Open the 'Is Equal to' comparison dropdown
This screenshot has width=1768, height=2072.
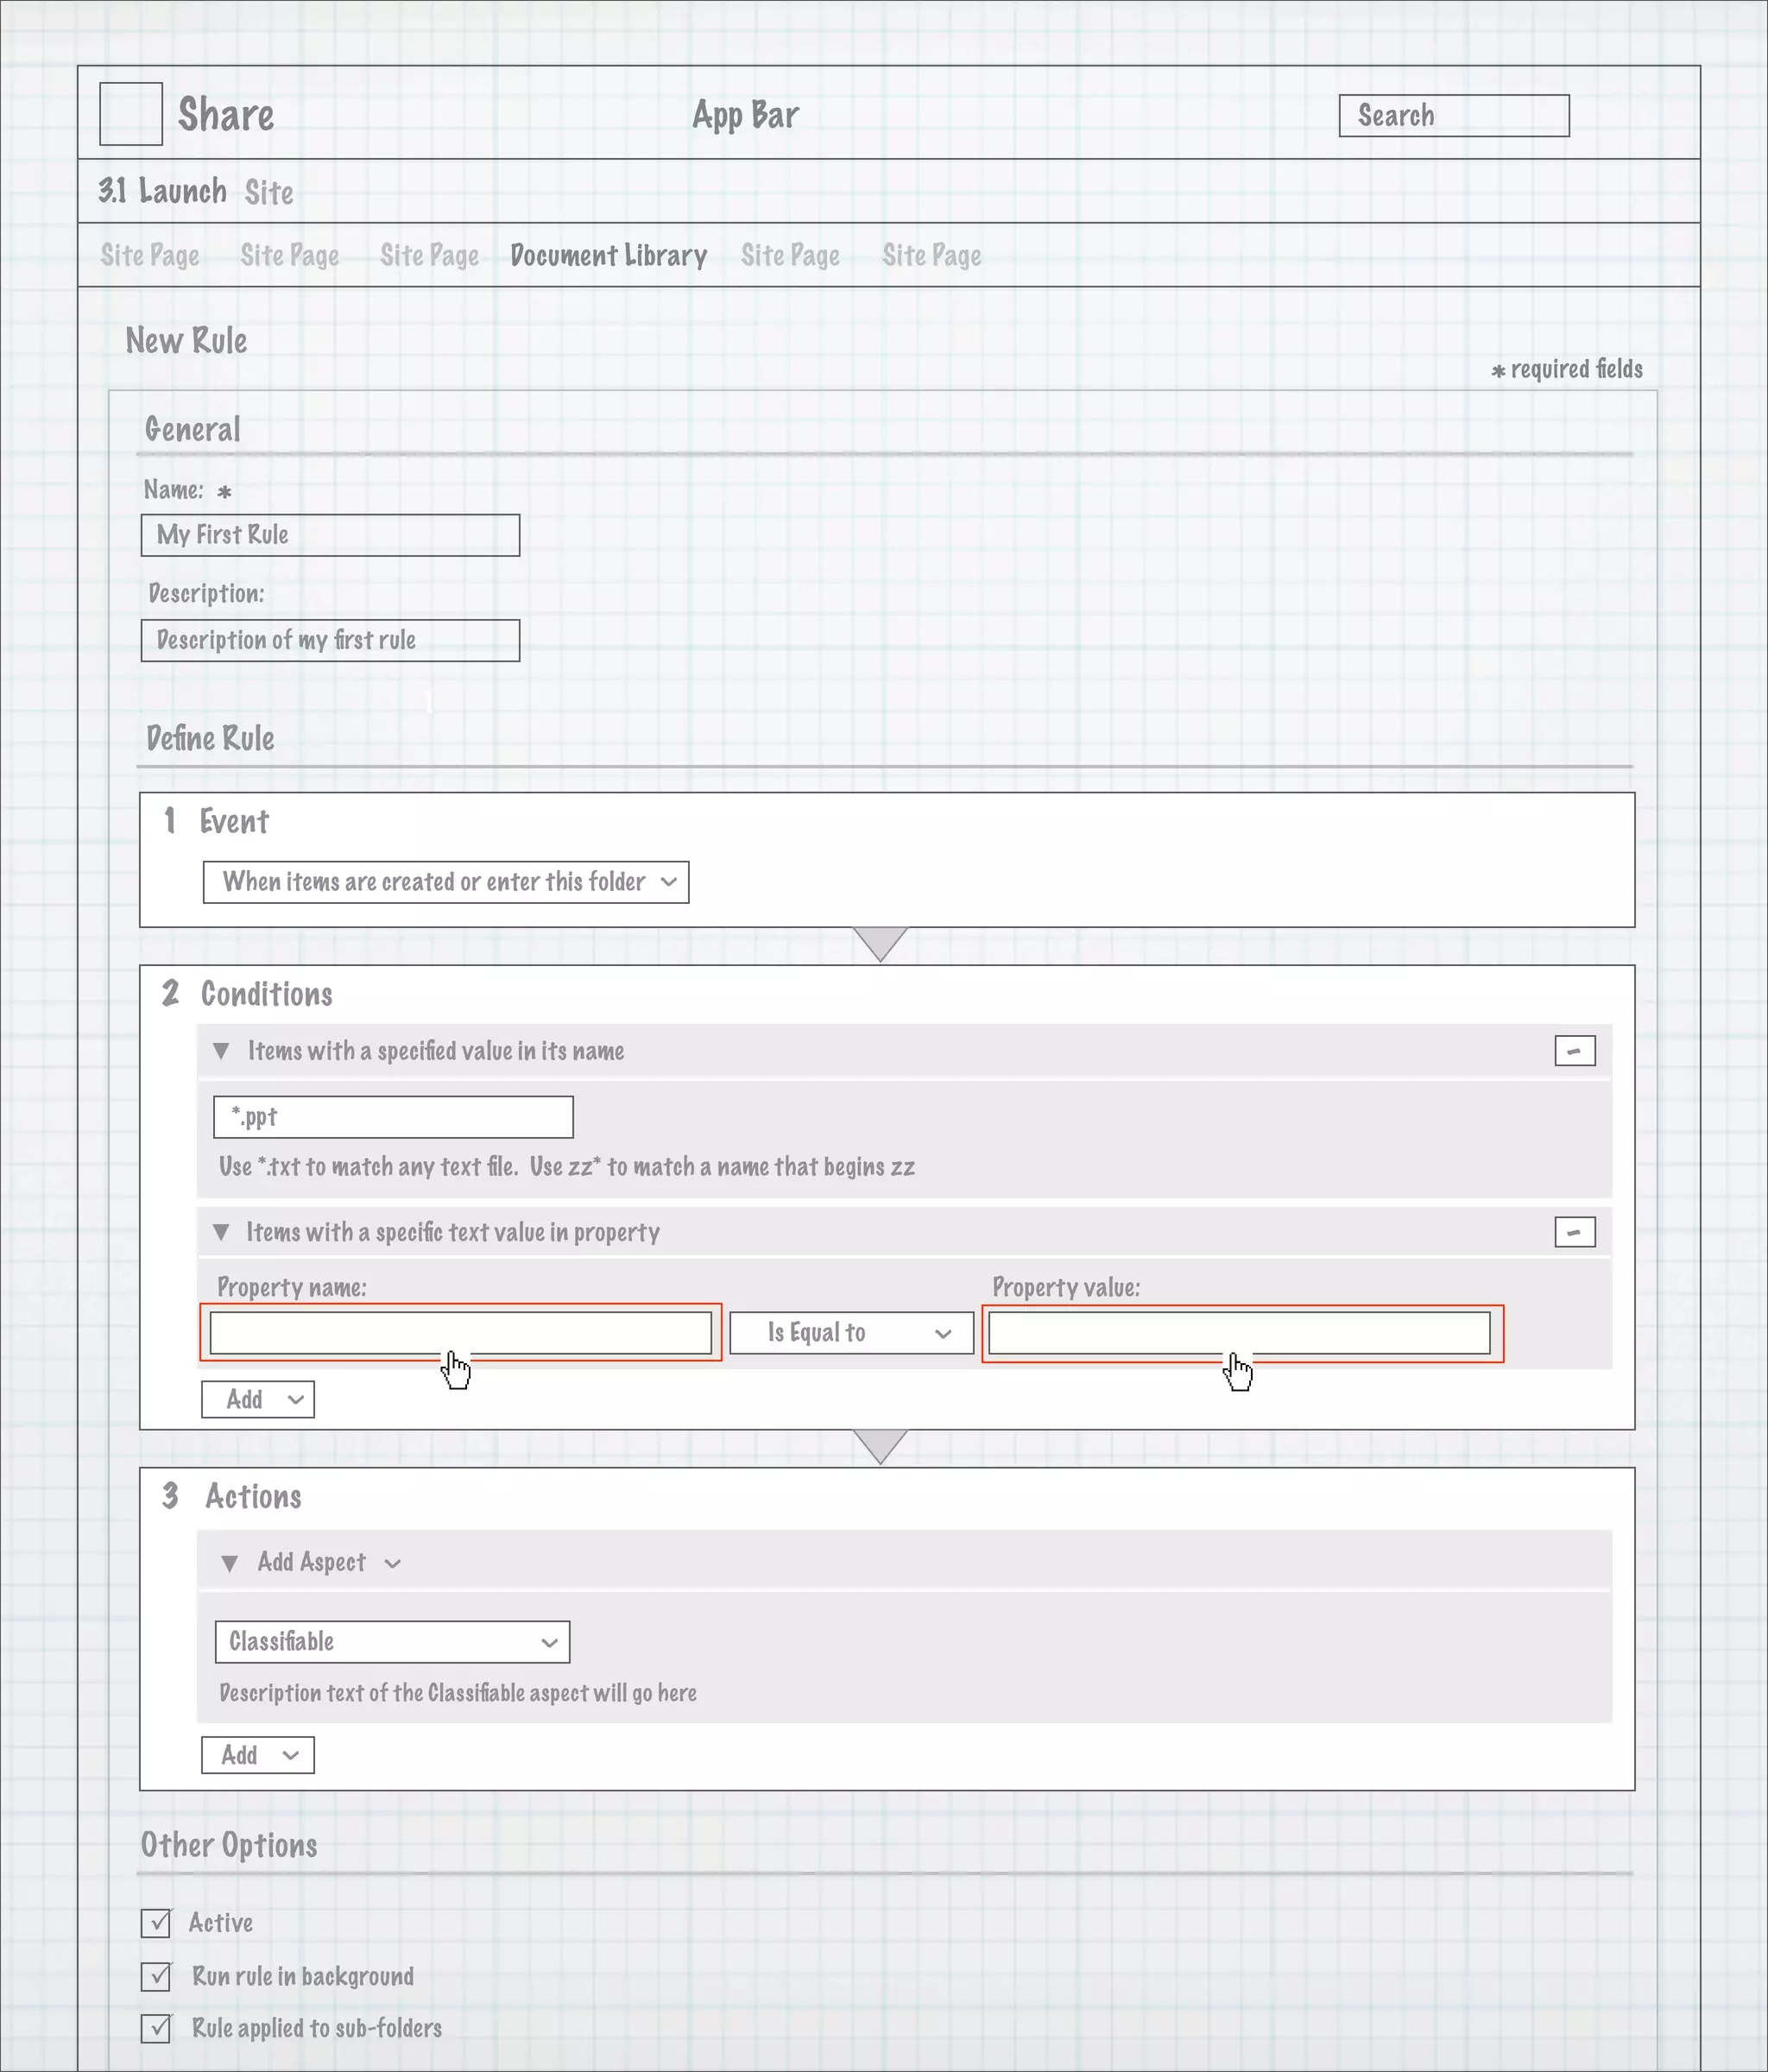[x=851, y=1333]
